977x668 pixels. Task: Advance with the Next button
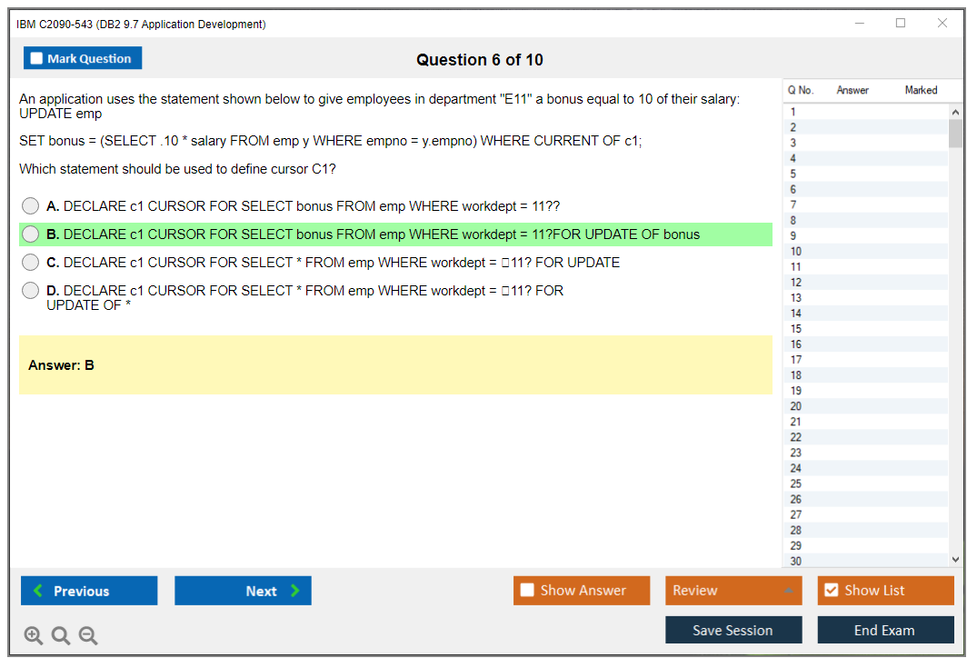243,591
